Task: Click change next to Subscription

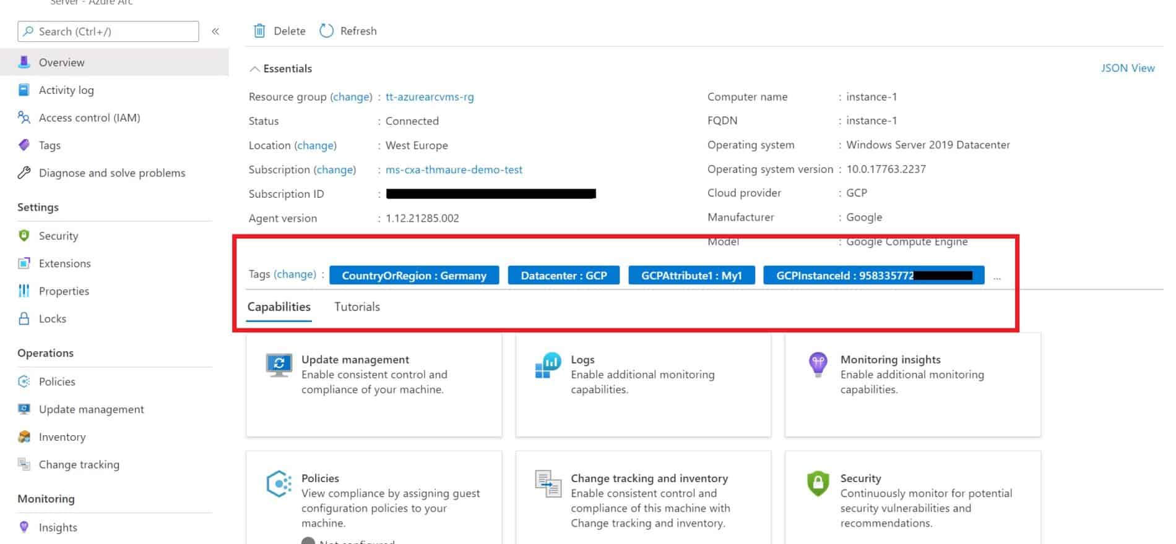Action: [x=335, y=169]
